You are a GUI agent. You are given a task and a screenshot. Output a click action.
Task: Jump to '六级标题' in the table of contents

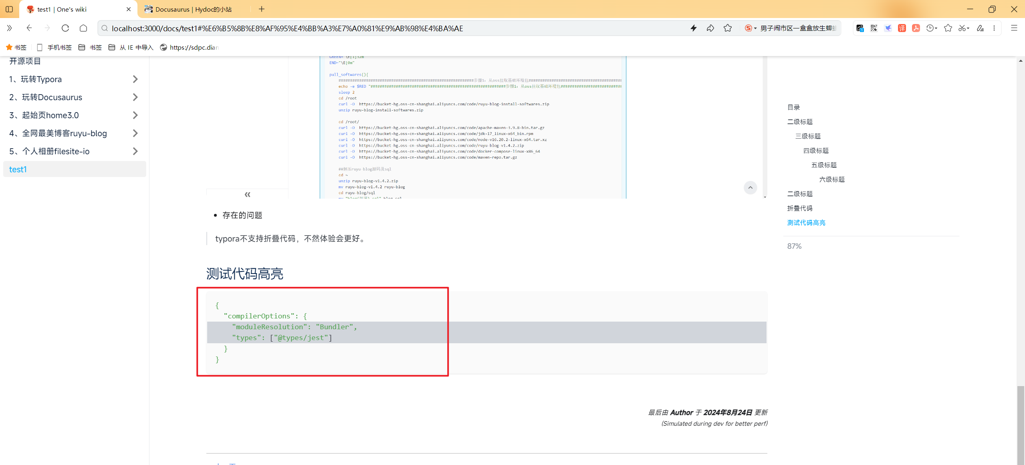pos(832,179)
